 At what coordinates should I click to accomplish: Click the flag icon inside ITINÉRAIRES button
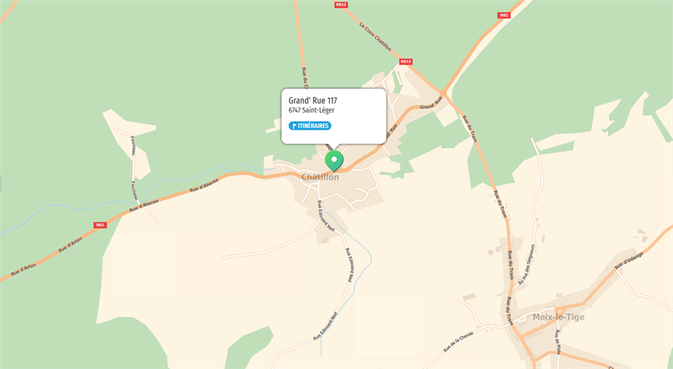[294, 126]
